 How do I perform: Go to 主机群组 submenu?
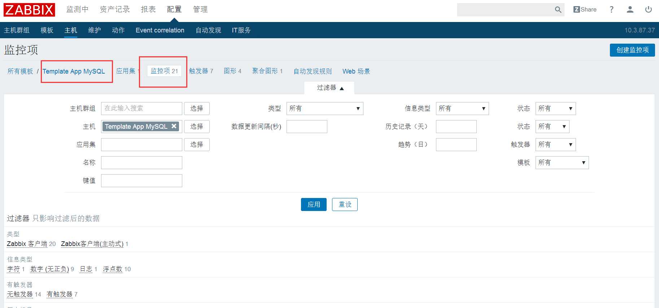17,30
